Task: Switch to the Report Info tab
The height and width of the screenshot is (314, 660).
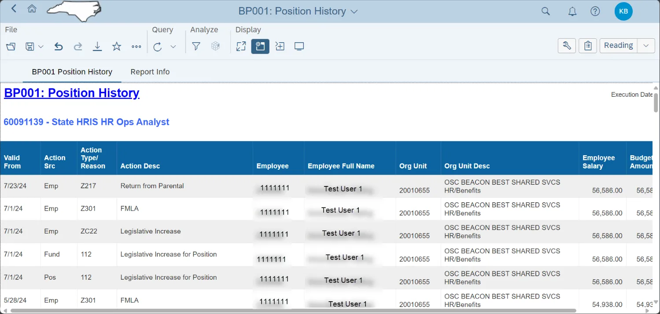Action: [x=150, y=72]
